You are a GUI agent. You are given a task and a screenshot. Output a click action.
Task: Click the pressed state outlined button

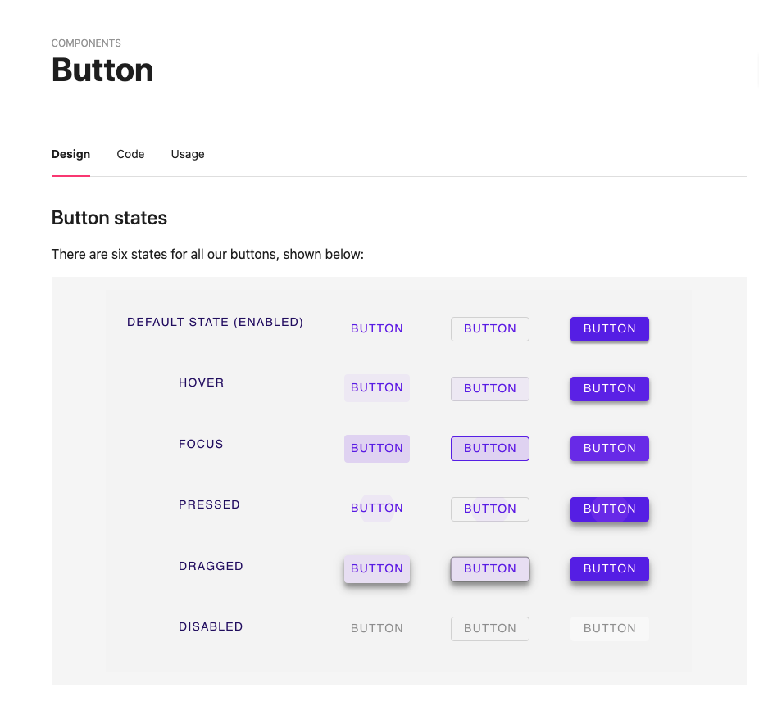coord(490,509)
